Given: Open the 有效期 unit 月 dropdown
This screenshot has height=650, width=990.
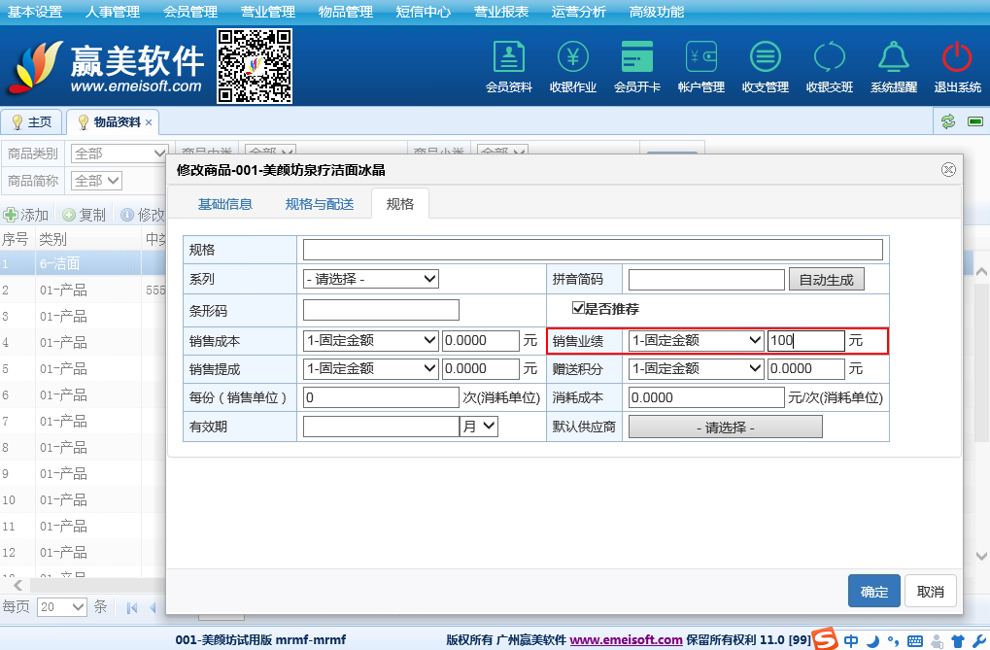Looking at the screenshot, I should [479, 427].
